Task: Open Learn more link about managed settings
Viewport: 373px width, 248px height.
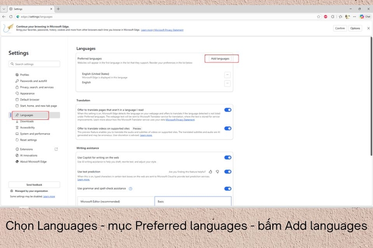Action: pyautogui.click(x=49, y=196)
